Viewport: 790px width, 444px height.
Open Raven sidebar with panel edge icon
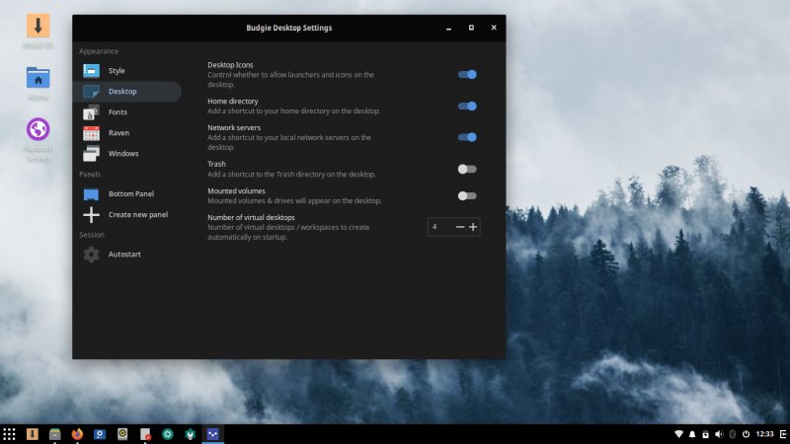783,434
